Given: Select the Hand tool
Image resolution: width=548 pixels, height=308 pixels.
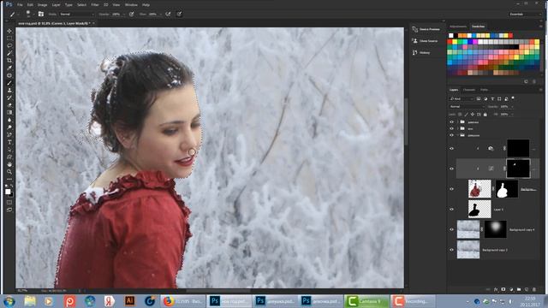Looking at the screenshot, I should tap(9, 164).
